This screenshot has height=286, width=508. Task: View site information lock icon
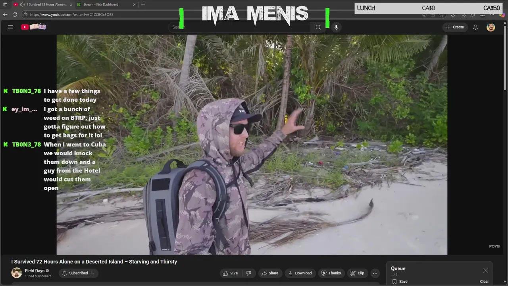pos(25,14)
